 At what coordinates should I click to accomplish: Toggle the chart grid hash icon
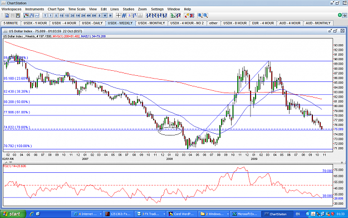[x=124, y=16]
